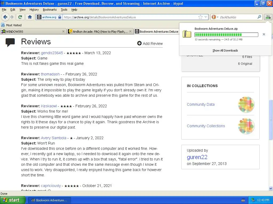Image resolution: width=273 pixels, height=204 pixels.
Task: Click the Reviews speech bubble icon
Action: click(x=10, y=42)
